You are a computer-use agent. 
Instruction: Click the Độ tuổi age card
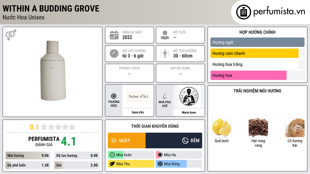click(x=180, y=35)
